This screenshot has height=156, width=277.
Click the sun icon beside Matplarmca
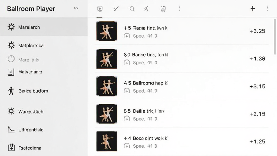(x=11, y=45)
